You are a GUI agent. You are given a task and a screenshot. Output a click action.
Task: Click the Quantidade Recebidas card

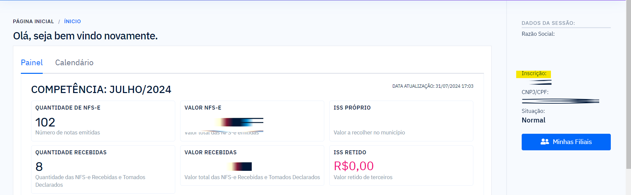click(x=103, y=167)
